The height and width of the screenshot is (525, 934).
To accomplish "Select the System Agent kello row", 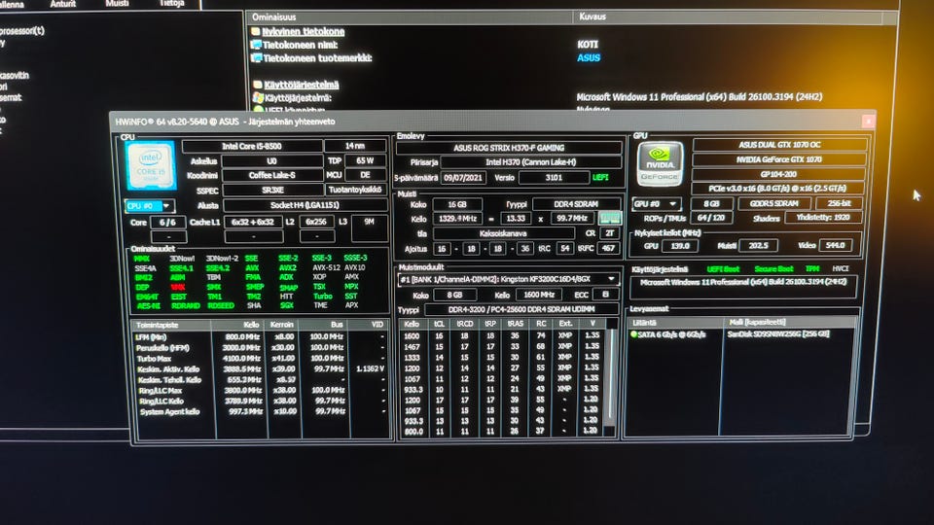I will (261, 412).
